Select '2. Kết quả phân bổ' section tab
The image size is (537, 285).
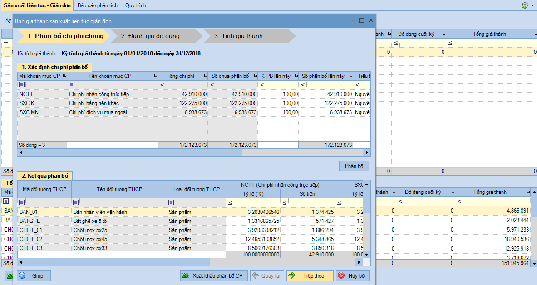click(x=45, y=176)
